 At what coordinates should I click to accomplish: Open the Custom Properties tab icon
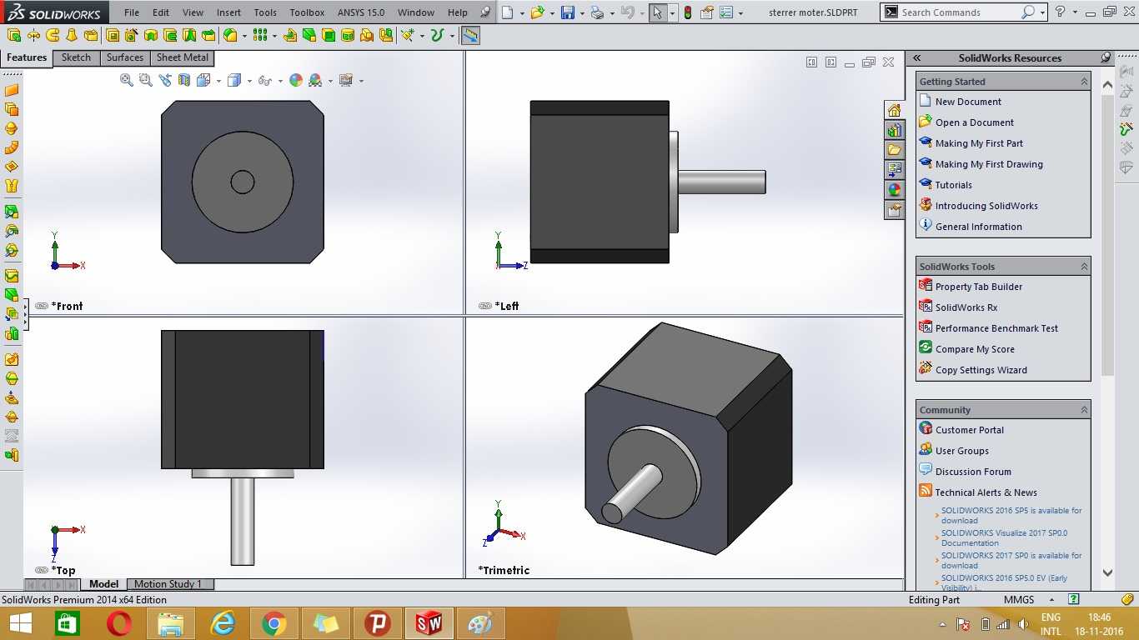point(894,210)
